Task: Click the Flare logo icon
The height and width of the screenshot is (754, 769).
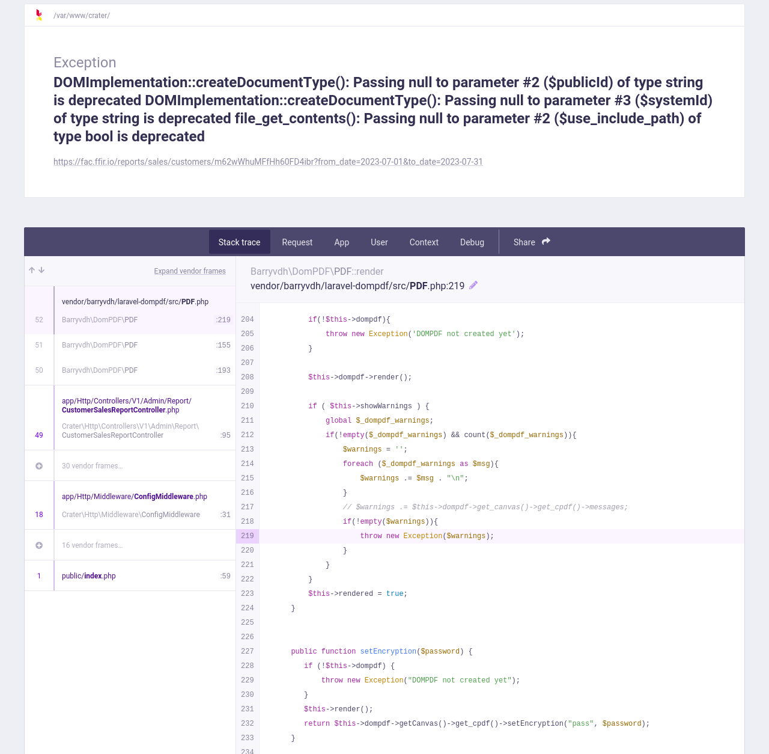Action: click(38, 15)
